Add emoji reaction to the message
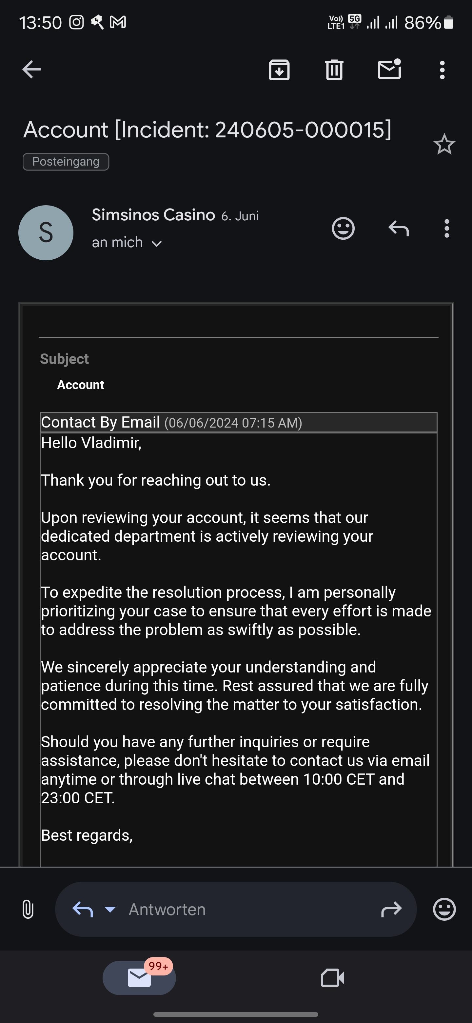 point(343,228)
